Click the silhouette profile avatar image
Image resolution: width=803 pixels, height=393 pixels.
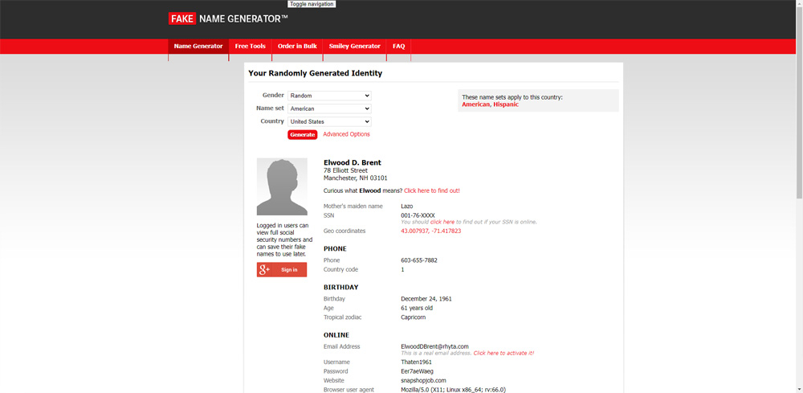282,186
